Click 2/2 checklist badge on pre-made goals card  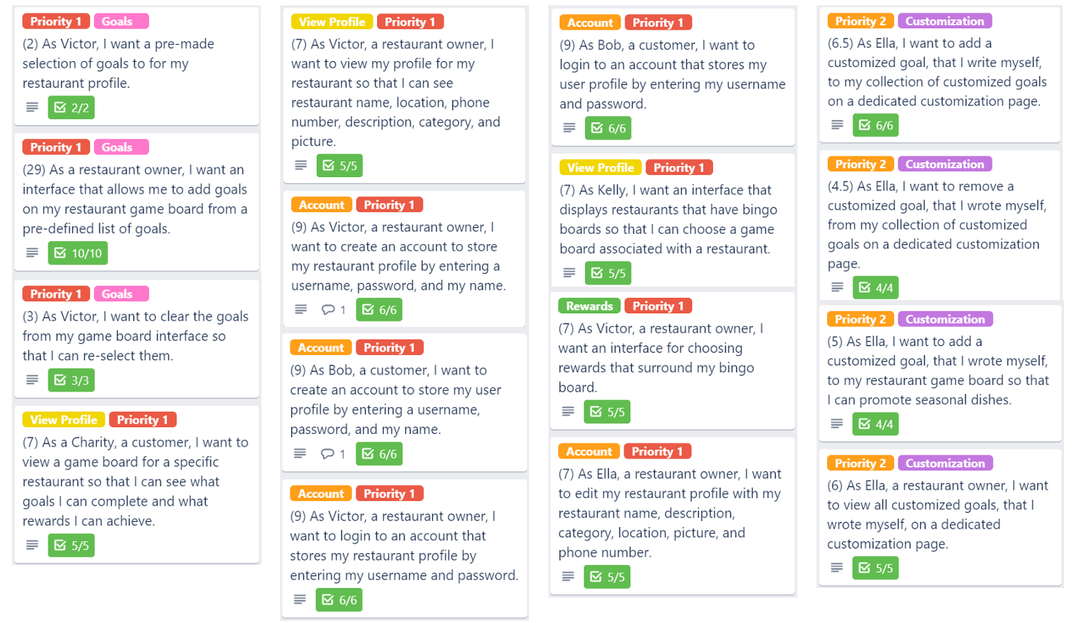72,108
